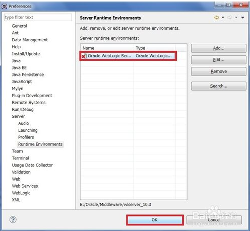
Task: Select the WebLogic category
Action: [x=21, y=193]
